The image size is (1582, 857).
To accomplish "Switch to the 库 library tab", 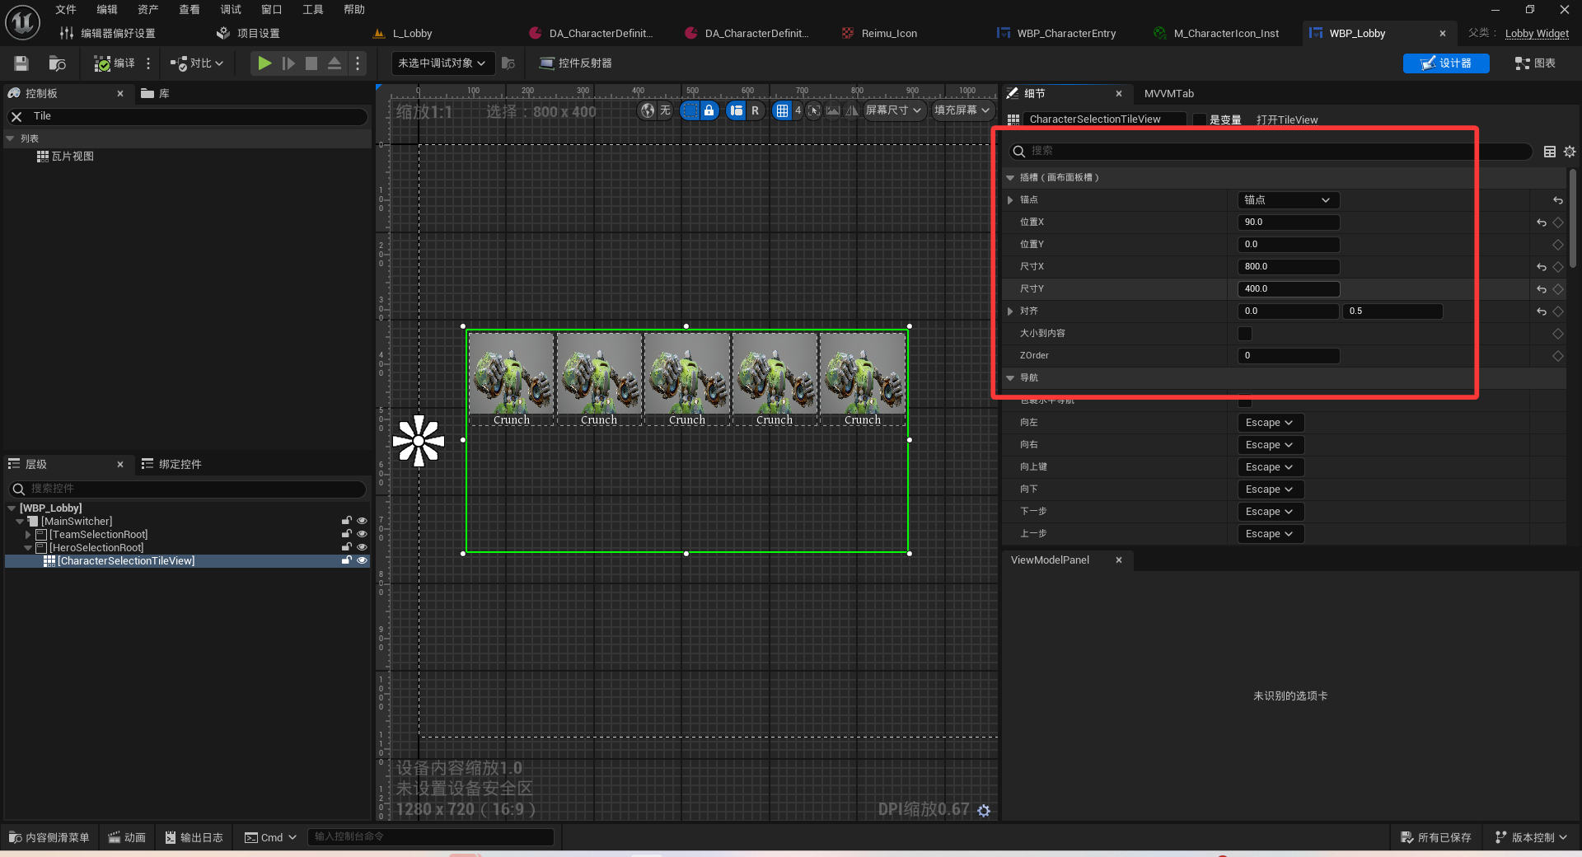I will point(156,94).
